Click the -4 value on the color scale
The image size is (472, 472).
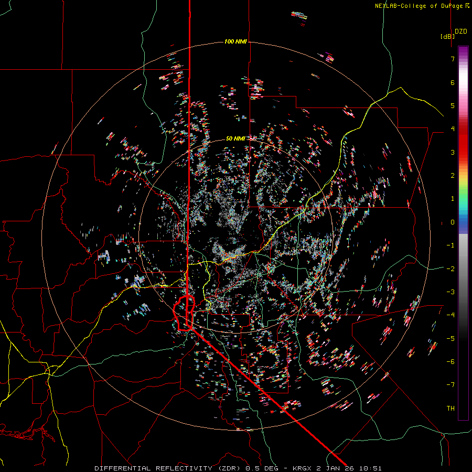pos(450,315)
